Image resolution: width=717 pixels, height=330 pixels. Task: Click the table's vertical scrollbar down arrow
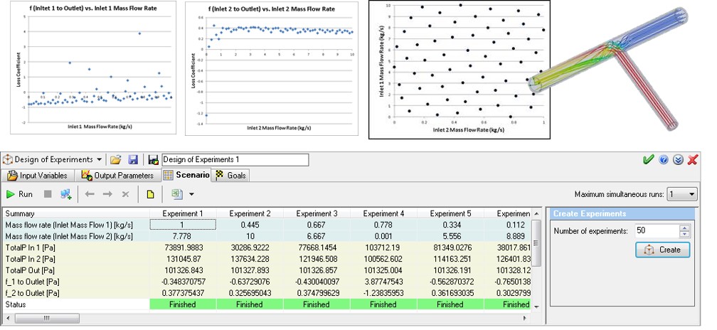536,307
